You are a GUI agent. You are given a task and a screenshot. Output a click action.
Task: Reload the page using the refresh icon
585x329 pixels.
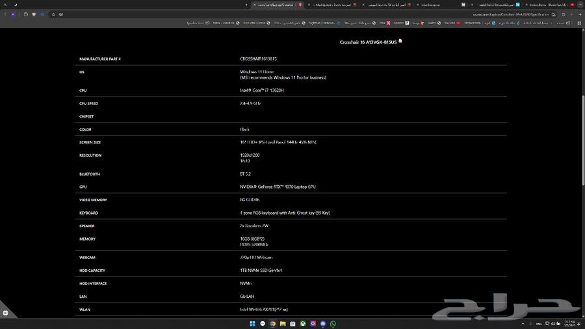[x=564, y=14]
